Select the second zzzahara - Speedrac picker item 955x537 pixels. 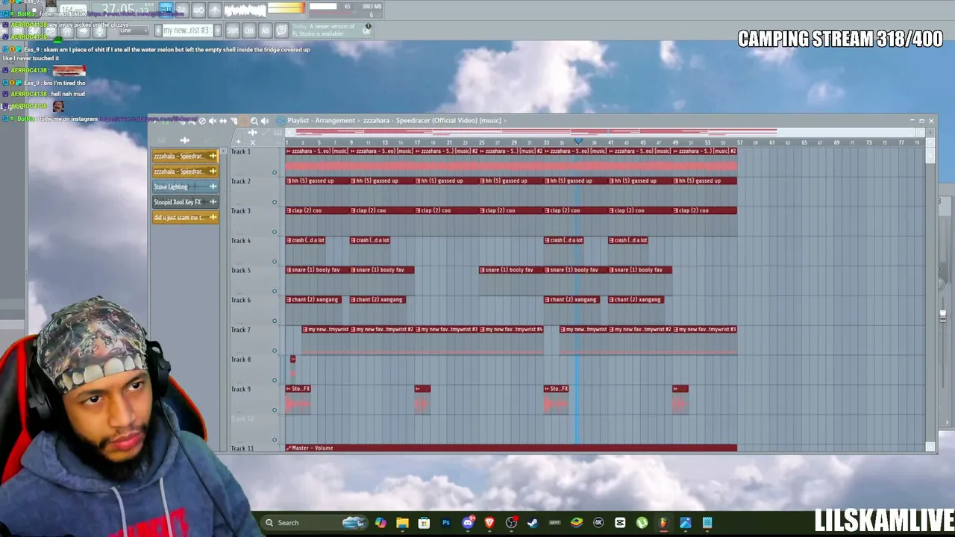point(185,172)
